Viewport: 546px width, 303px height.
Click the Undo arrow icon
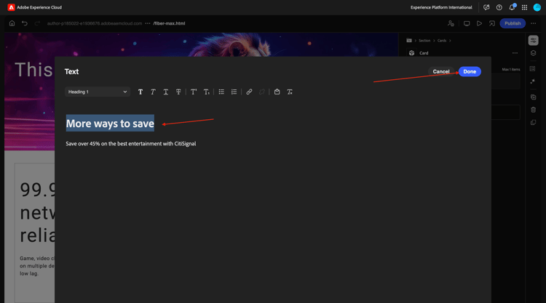[x=24, y=23]
